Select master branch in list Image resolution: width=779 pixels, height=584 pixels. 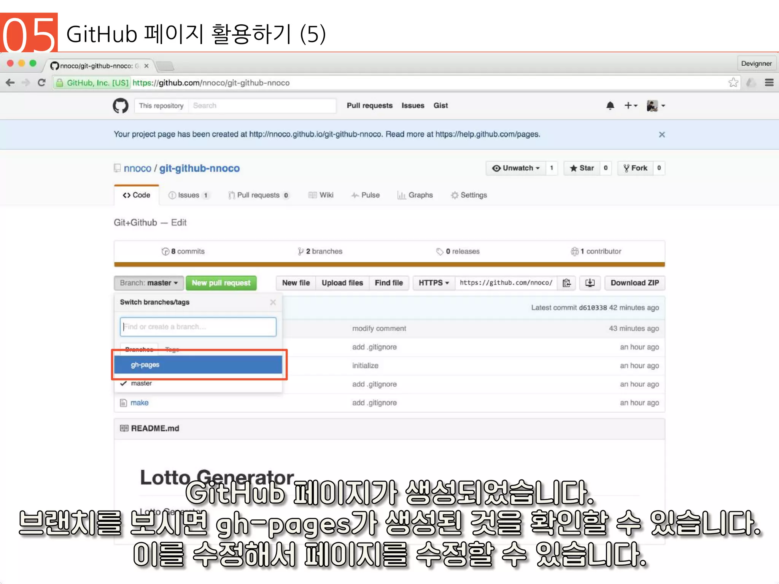tap(198, 383)
